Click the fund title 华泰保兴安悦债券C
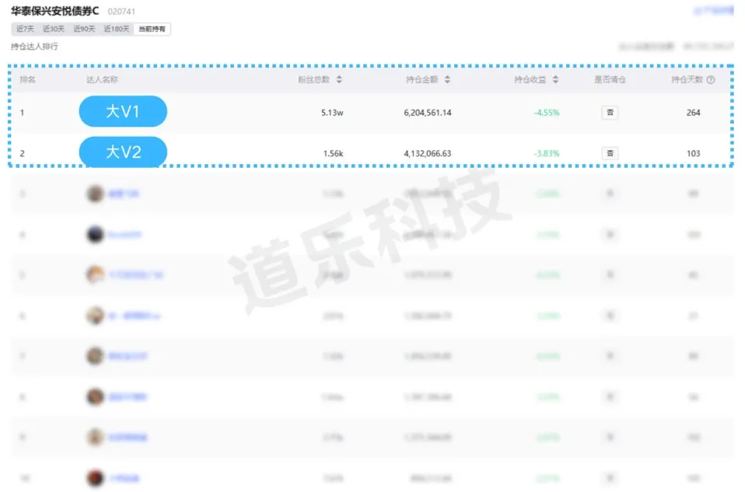 point(55,12)
